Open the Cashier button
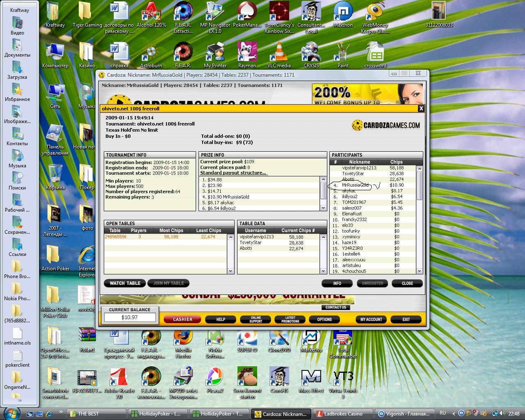Image resolution: width=525 pixels, height=420 pixels. (x=183, y=319)
